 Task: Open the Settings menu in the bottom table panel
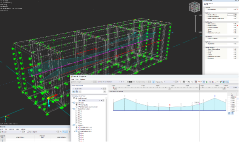click(23, 129)
